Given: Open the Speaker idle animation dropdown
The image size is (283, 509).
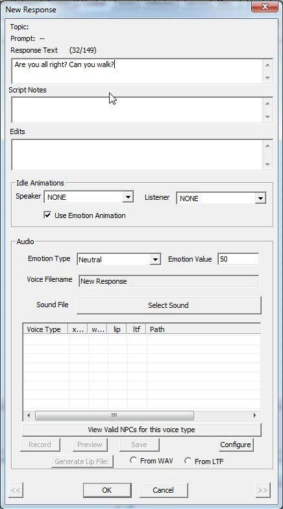Looking at the screenshot, I should tap(129, 197).
